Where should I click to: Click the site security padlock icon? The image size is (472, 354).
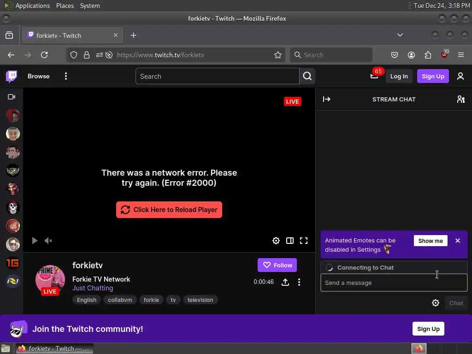point(87,55)
